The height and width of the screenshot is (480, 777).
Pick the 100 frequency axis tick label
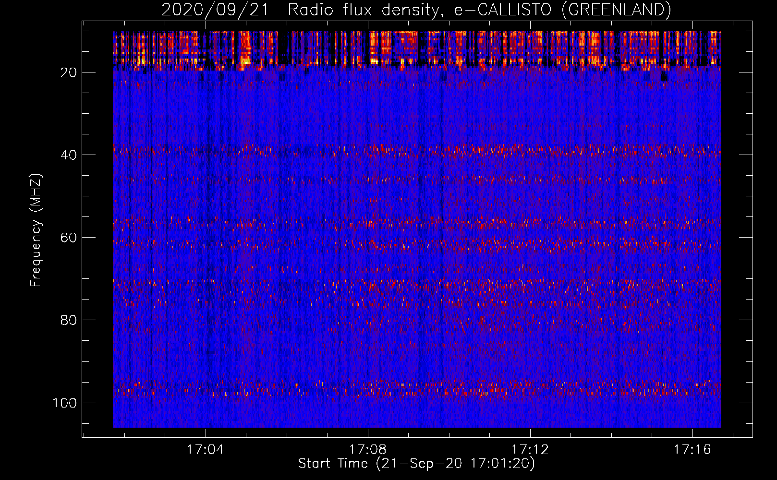(65, 403)
